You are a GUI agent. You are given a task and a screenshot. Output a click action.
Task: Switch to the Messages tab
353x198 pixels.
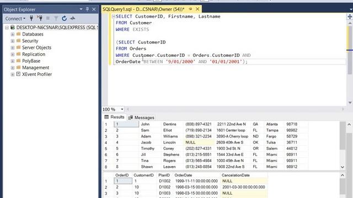(141, 117)
